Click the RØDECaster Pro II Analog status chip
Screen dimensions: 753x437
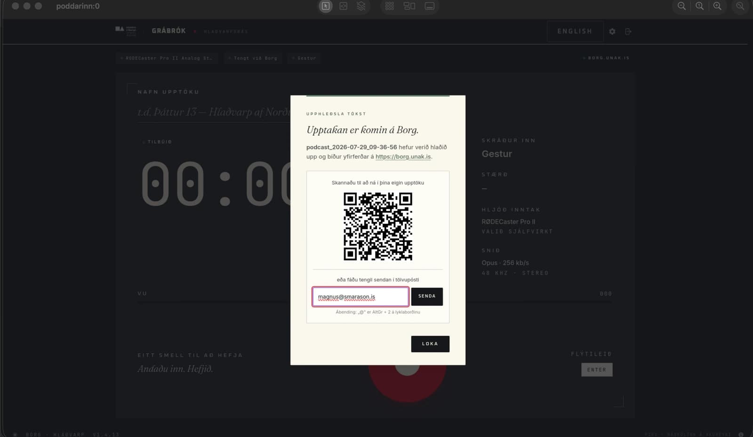point(167,58)
